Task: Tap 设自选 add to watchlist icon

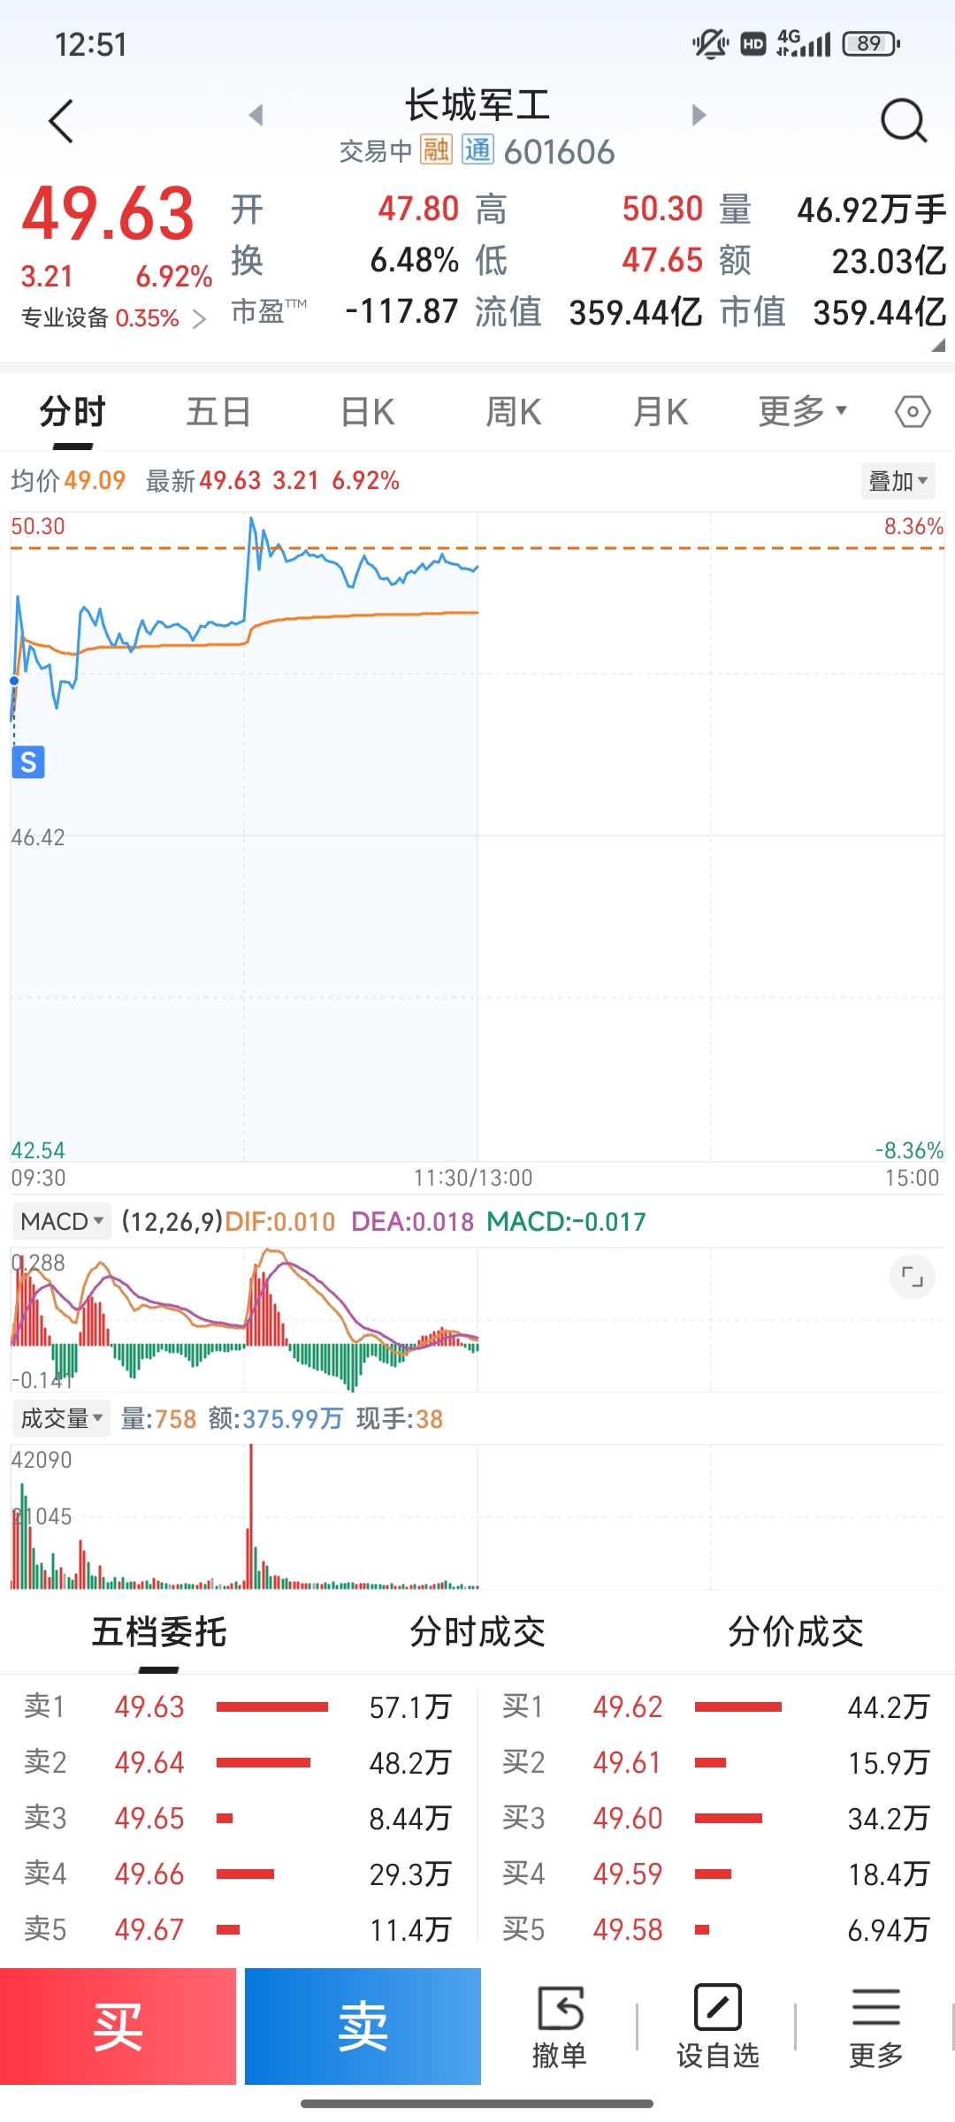Action: pos(717,2027)
